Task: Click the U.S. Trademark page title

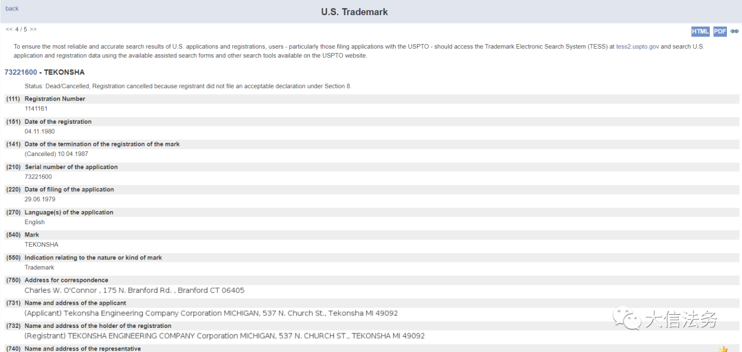Action: [355, 12]
